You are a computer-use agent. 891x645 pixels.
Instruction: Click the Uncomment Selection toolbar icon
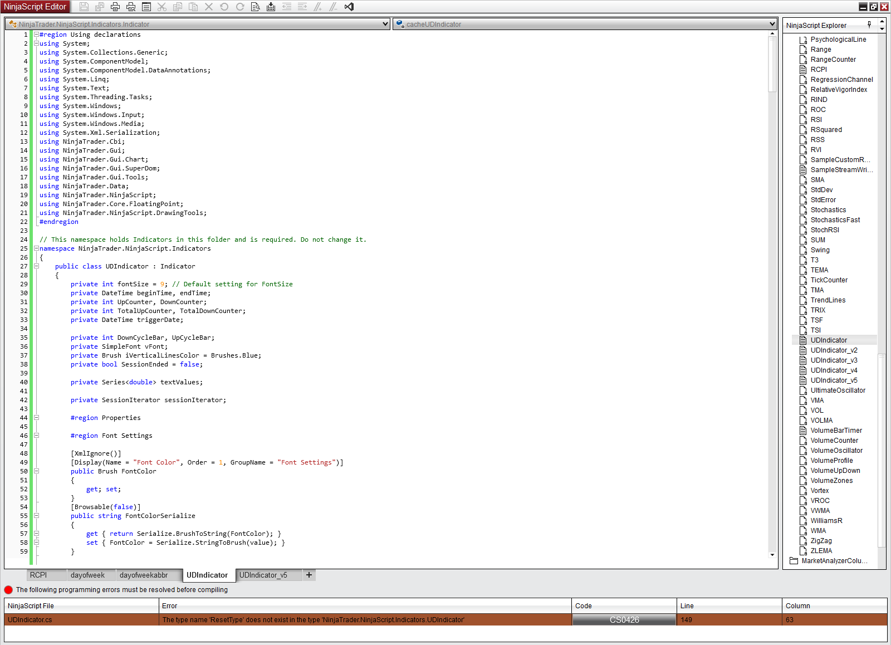pos(334,7)
